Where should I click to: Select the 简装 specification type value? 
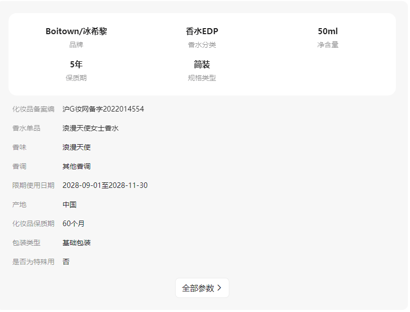point(202,64)
